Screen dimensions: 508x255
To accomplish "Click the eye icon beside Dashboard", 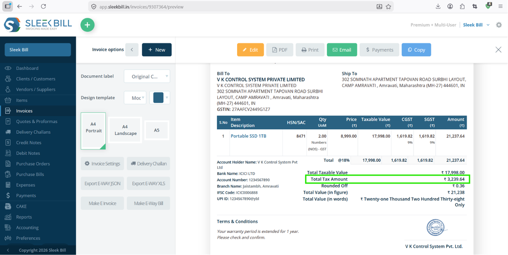I will [8, 68].
